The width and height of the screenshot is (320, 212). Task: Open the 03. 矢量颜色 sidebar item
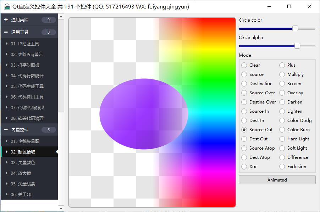[23, 163]
